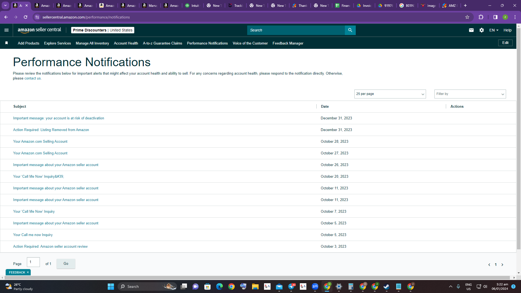521x293 pixels.
Task: Open the Seller Central hamburger menu
Action: (x=7, y=30)
